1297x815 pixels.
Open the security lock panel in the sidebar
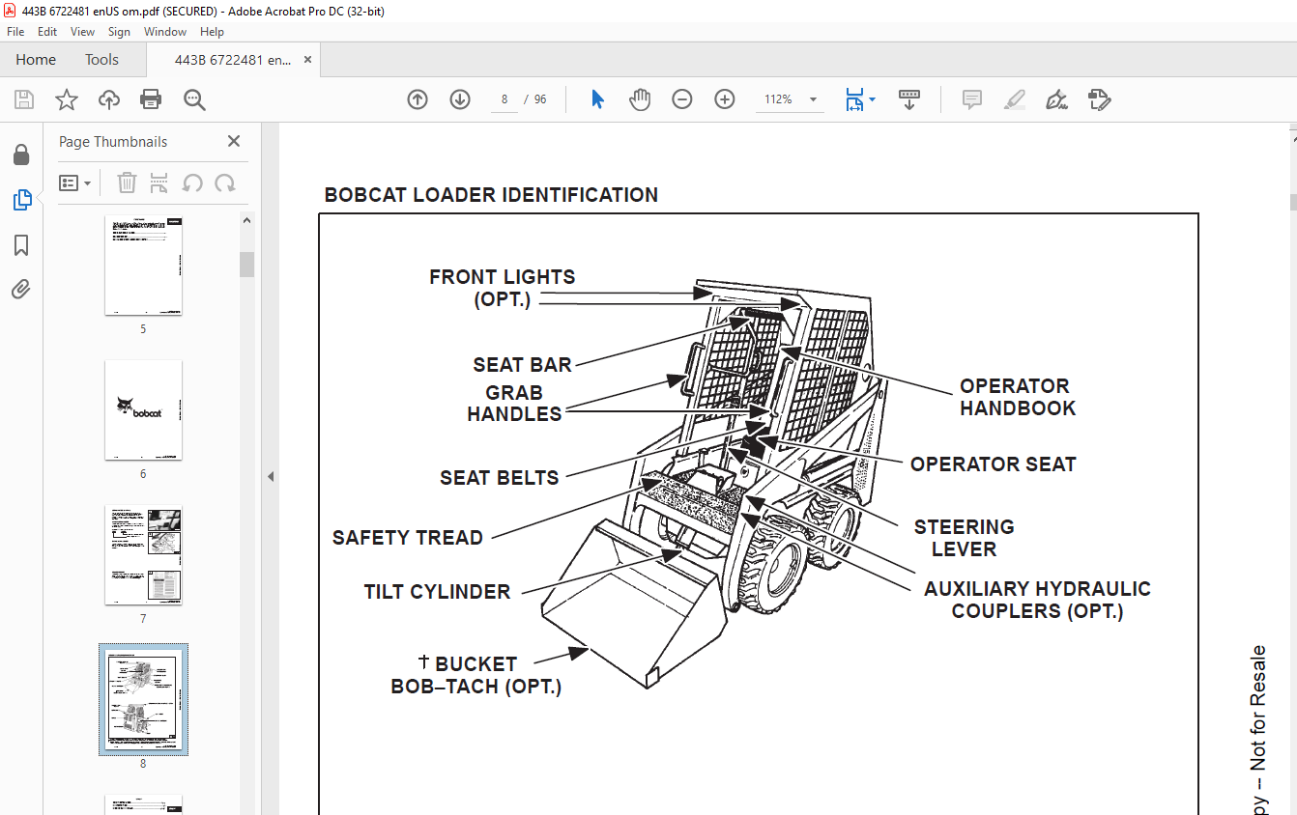[21, 155]
